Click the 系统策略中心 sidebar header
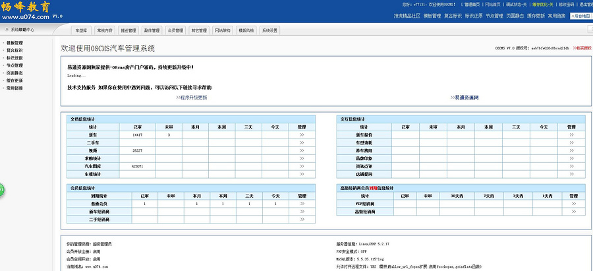This screenshot has height=271, width=593. pos(22,30)
